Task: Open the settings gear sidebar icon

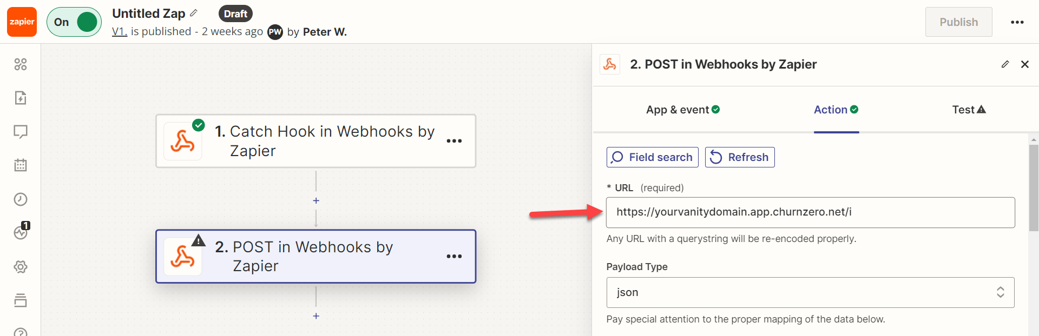Action: tap(21, 267)
